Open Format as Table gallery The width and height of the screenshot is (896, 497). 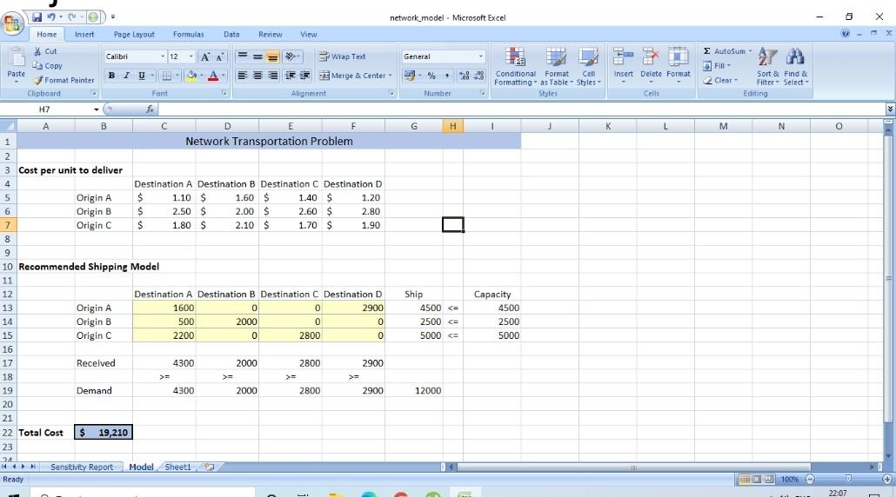pyautogui.click(x=557, y=66)
